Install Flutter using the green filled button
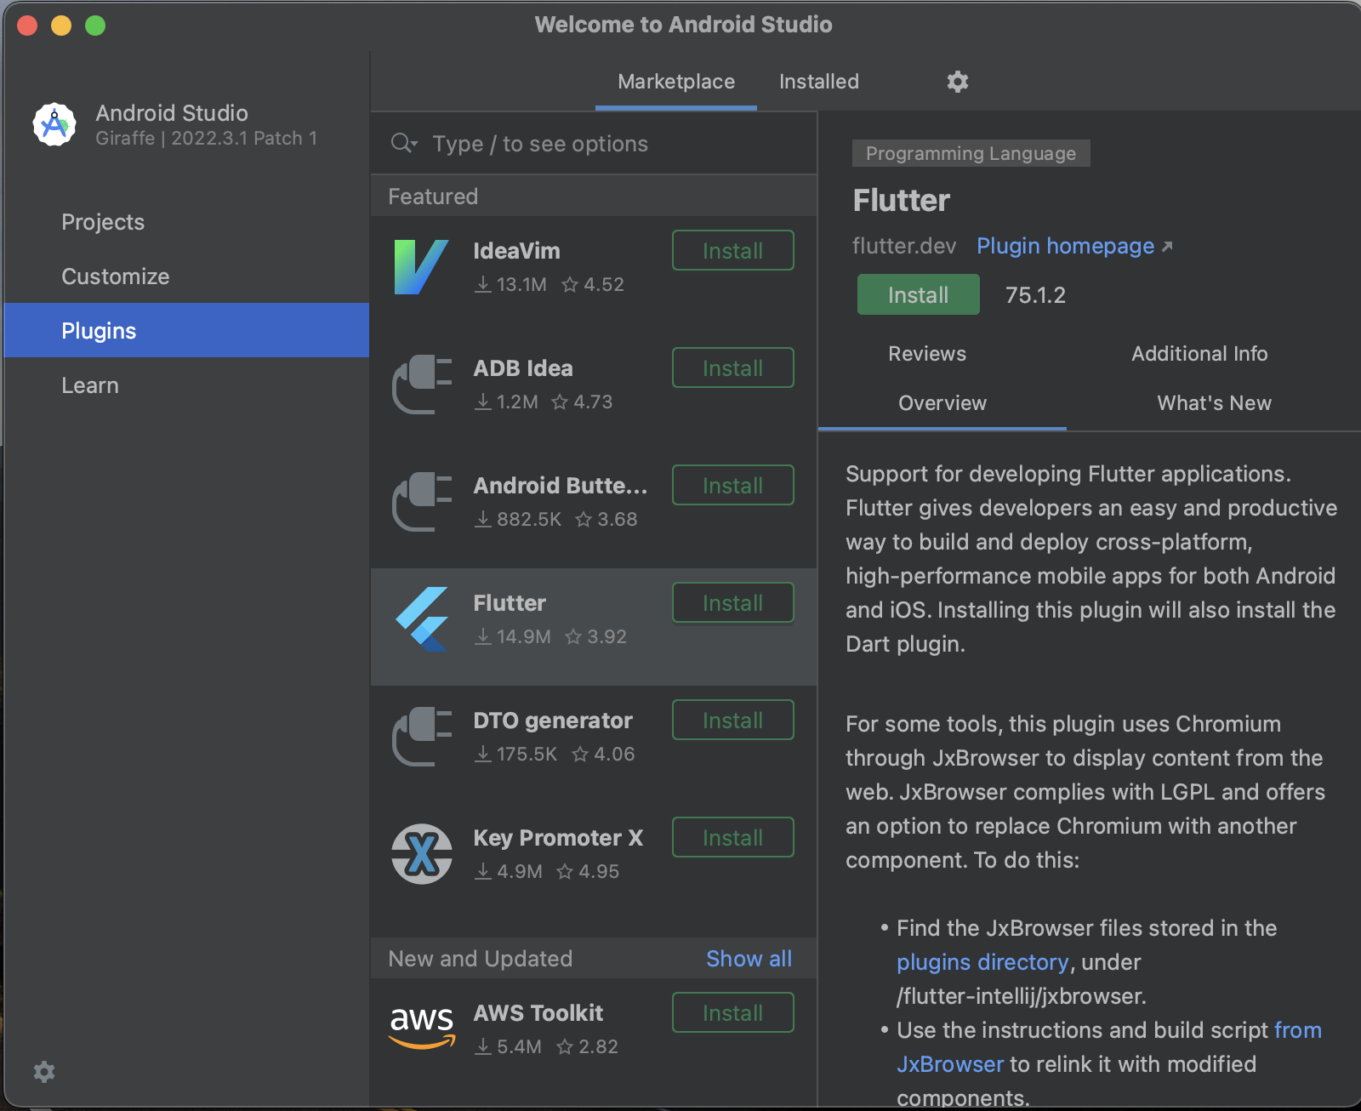This screenshot has height=1111, width=1361. click(x=918, y=295)
